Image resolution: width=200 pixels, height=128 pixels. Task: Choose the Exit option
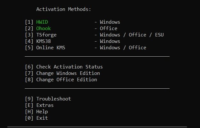42,118
